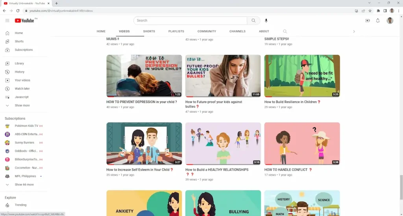Open the CHANNELS tab

point(237,31)
